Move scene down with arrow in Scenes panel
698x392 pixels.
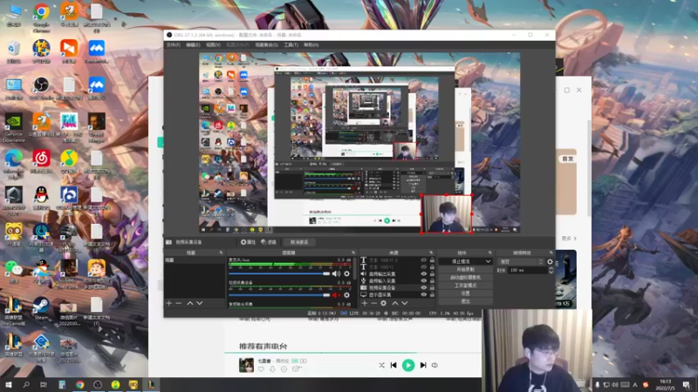[x=200, y=303]
